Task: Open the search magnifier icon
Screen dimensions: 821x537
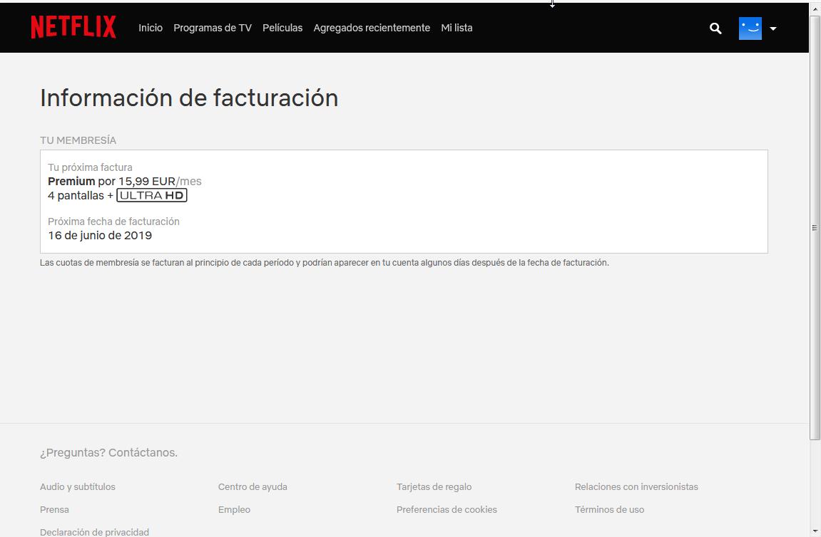Action: click(715, 28)
